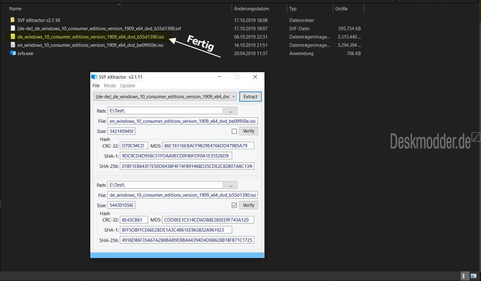Sort by Größe column header
This screenshot has height=281, width=481.
pos(341,9)
